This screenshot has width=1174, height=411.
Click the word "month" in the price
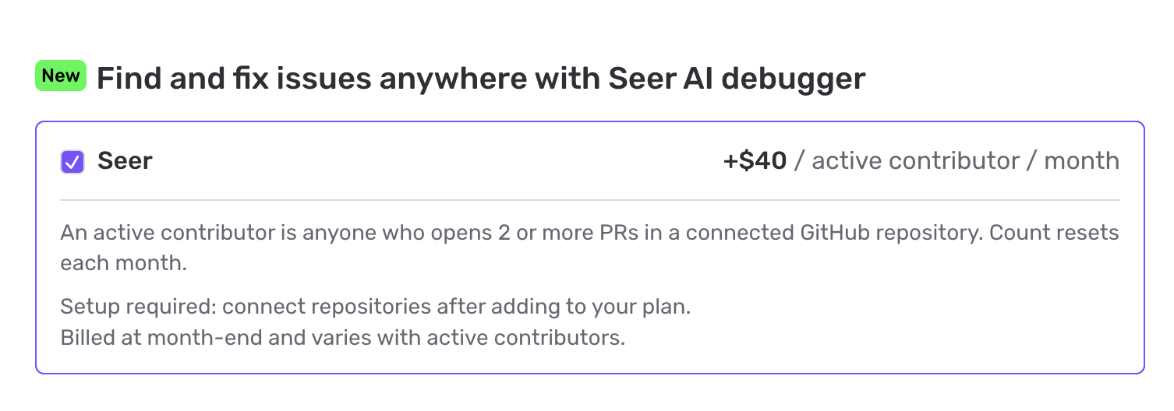pyautogui.click(x=1081, y=161)
